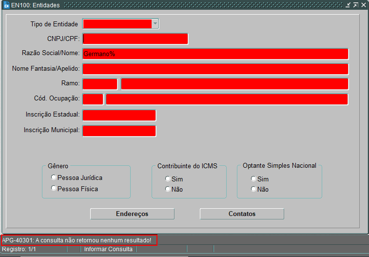Screen dimensions: 369x257
Task: Click the Nome Fantasia/Apelido input field
Action: point(215,69)
